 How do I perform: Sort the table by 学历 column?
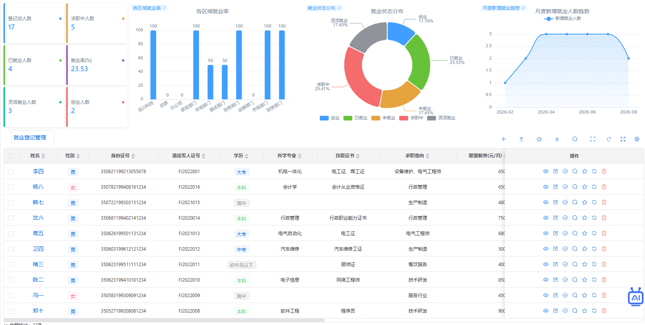click(x=247, y=156)
